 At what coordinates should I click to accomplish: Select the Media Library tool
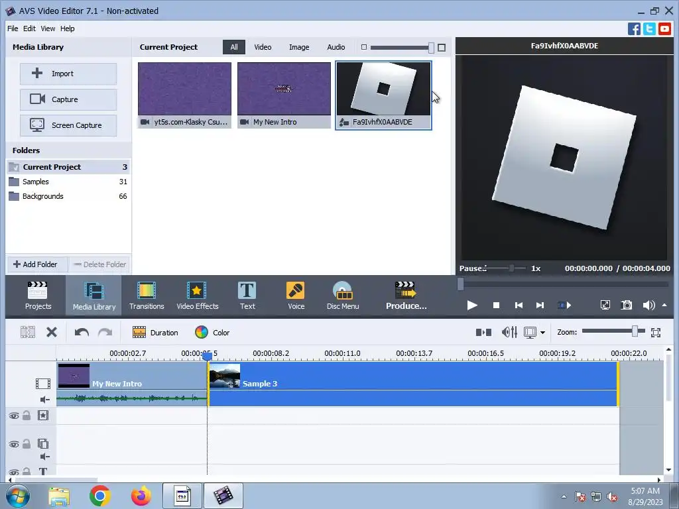94,296
